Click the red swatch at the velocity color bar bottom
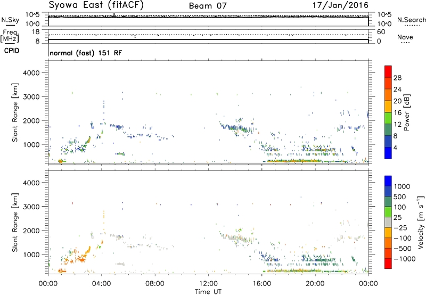The width and height of the screenshot is (426, 295). click(x=388, y=264)
